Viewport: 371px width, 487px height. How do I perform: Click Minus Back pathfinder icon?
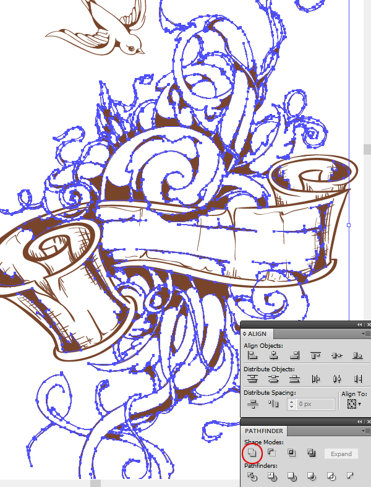pos(350,476)
